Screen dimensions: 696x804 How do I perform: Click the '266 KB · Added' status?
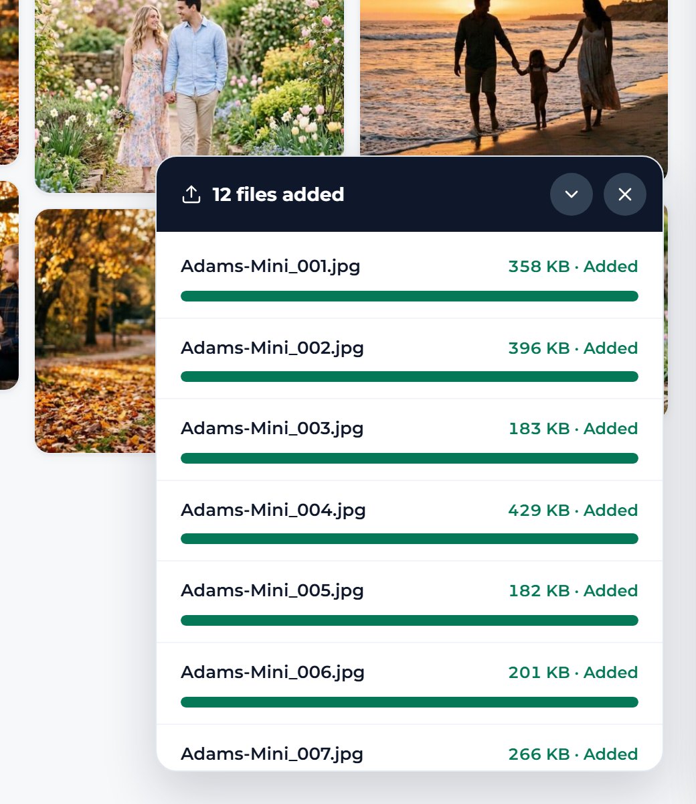click(573, 754)
